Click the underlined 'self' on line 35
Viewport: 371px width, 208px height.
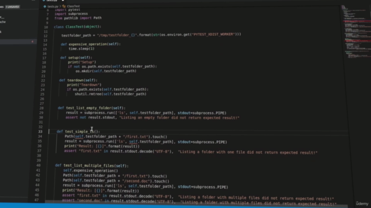133,142
